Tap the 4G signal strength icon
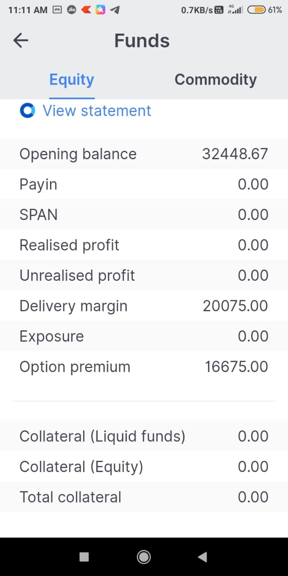This screenshot has width=288, height=576. pyautogui.click(x=234, y=9)
